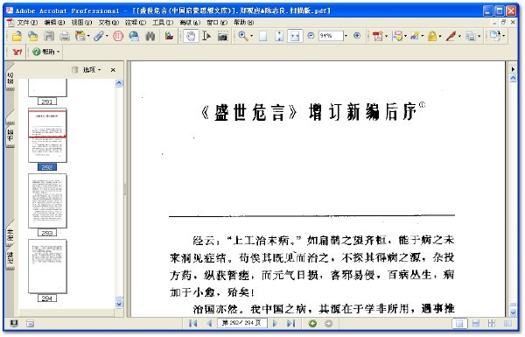Toggle Single Page layout button
The width and height of the screenshot is (525, 337).
[459, 323]
